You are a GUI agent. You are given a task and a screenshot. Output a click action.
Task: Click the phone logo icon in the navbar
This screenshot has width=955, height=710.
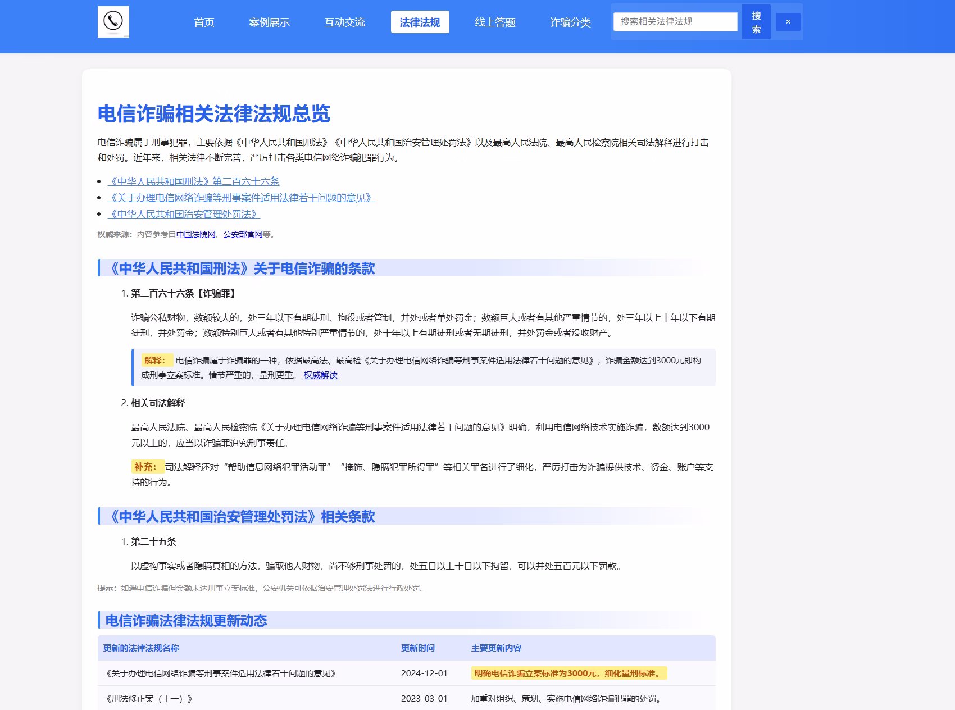tap(114, 22)
